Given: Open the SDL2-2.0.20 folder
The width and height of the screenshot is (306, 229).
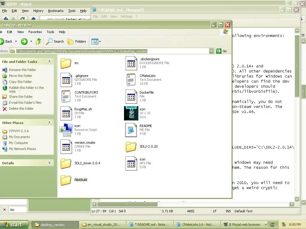Looking at the screenshot, I should click(131, 146).
